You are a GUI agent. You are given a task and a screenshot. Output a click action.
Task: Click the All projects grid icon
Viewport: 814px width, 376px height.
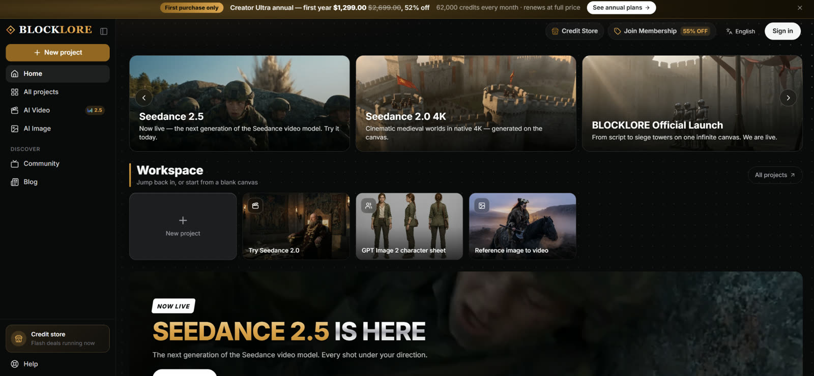[15, 92]
